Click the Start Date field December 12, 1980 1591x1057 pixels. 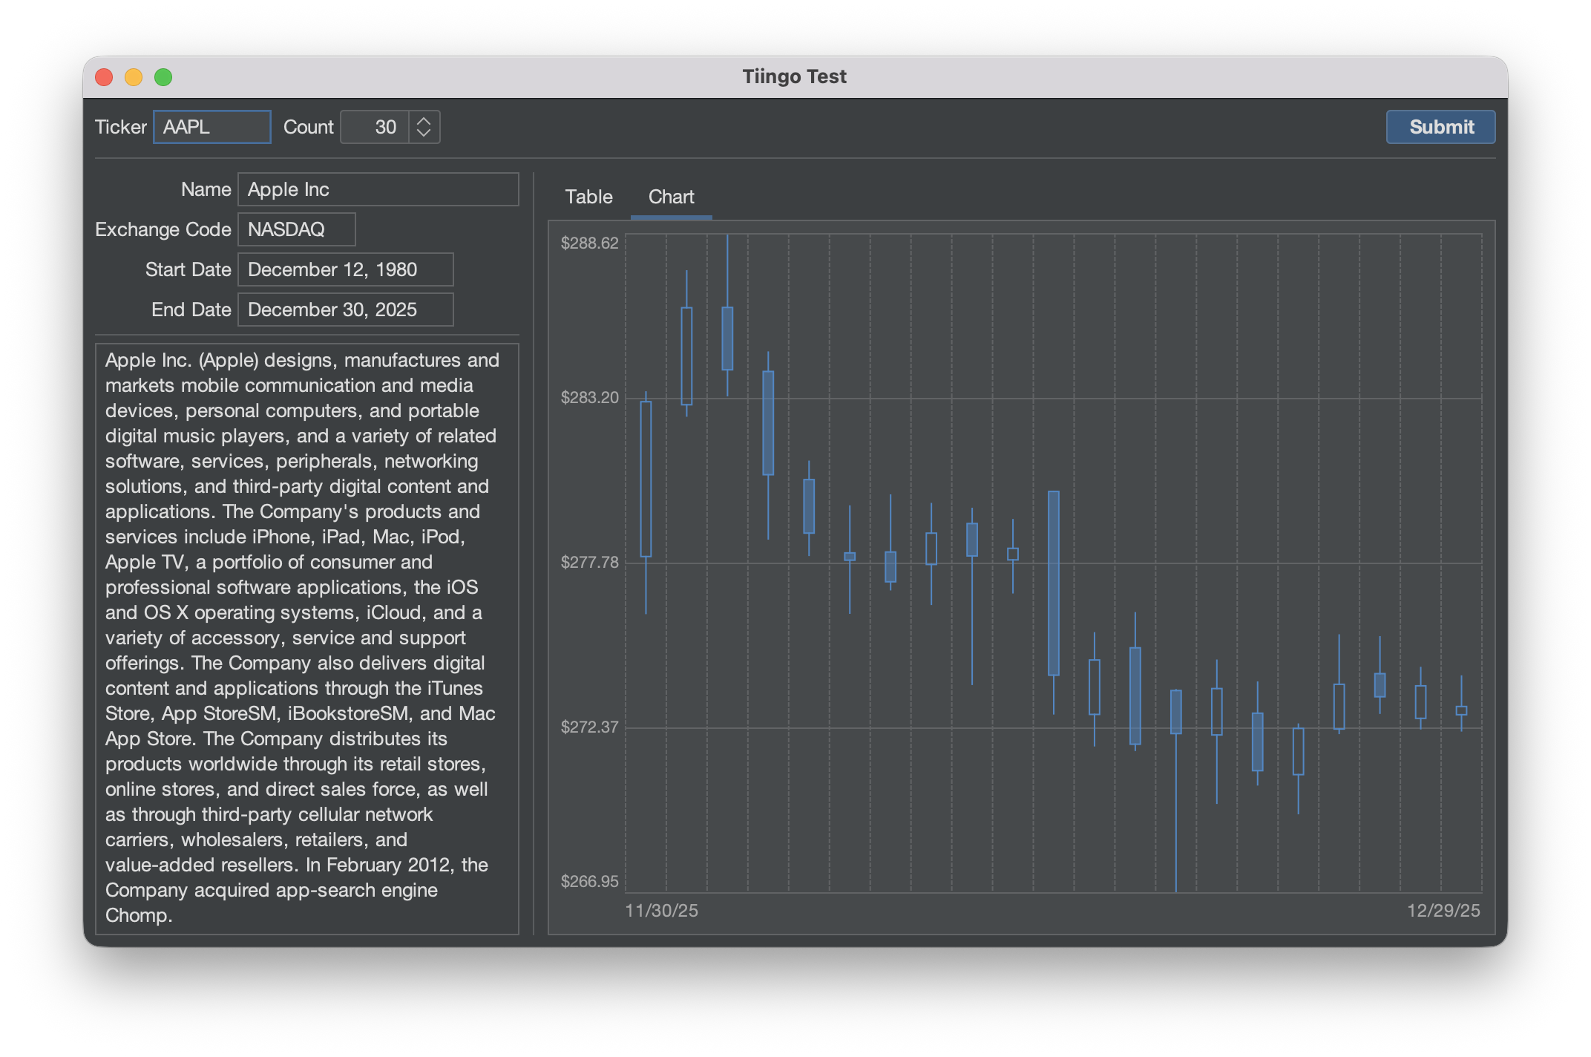pos(345,269)
